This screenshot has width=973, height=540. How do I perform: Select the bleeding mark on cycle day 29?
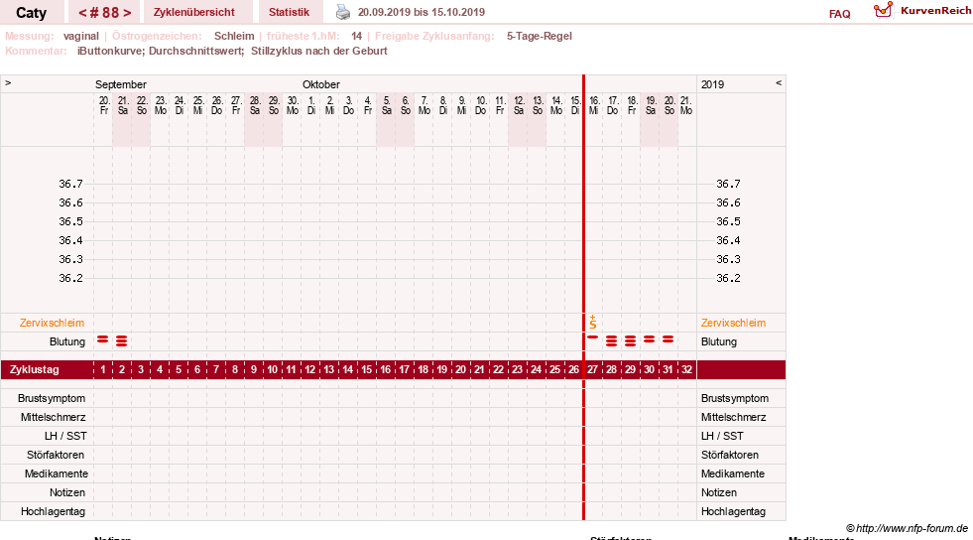pyautogui.click(x=630, y=340)
